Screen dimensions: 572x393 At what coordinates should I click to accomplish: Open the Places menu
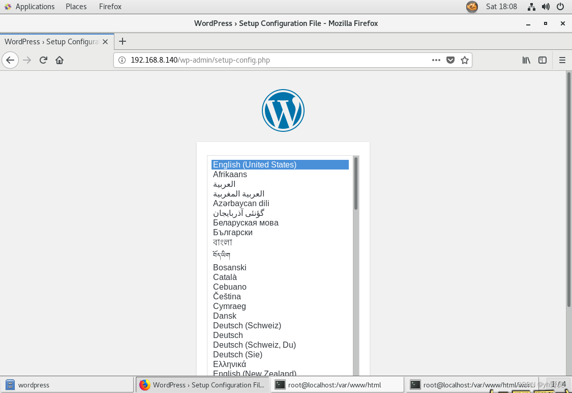click(76, 7)
